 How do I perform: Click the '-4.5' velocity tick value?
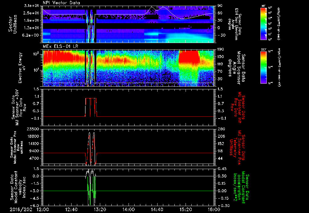(x=34, y=198)
